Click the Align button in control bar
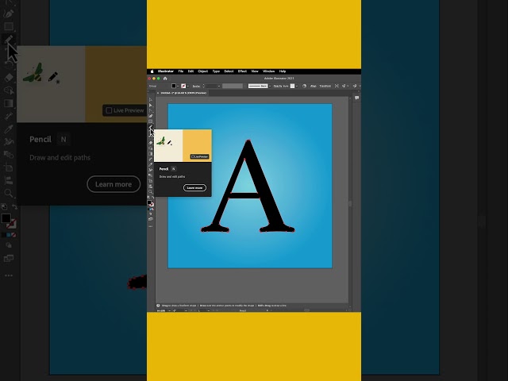The height and width of the screenshot is (381, 508). [x=314, y=87]
